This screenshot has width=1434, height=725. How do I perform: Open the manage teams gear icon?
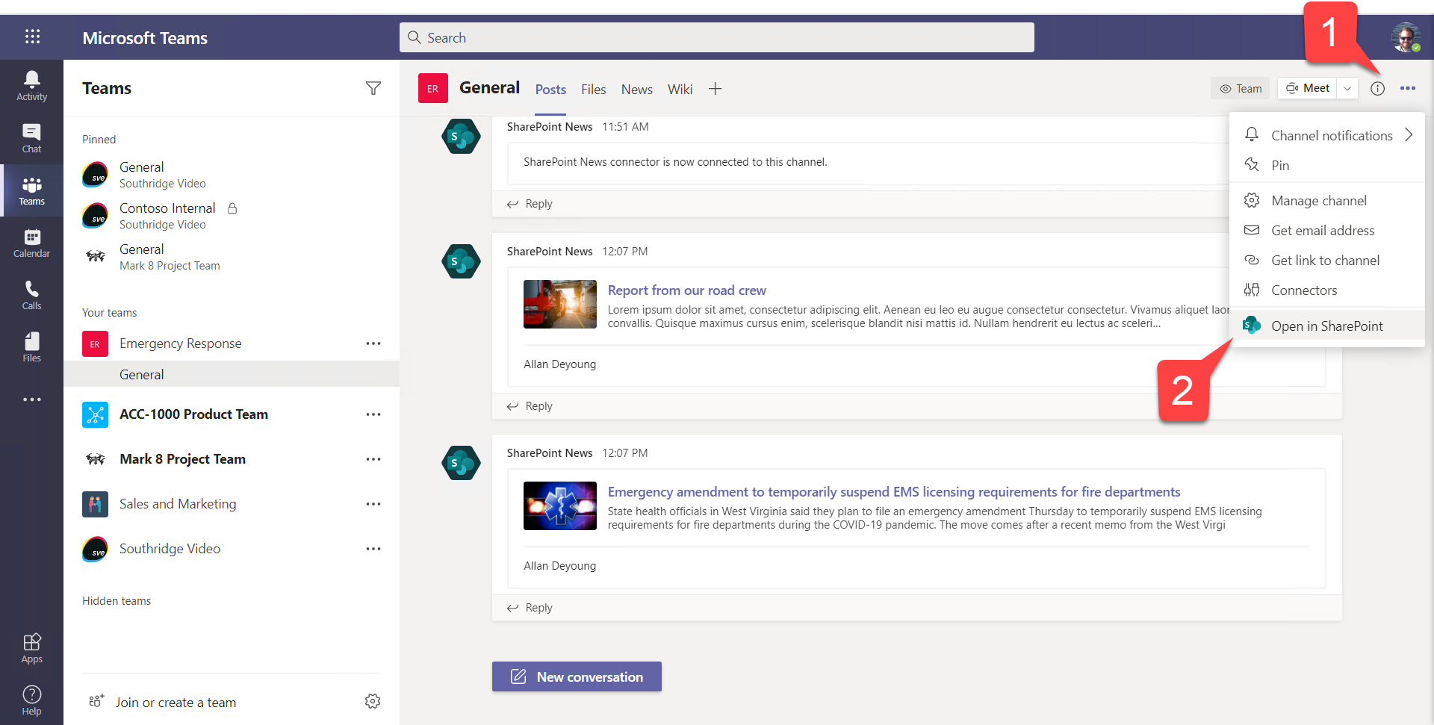373,701
